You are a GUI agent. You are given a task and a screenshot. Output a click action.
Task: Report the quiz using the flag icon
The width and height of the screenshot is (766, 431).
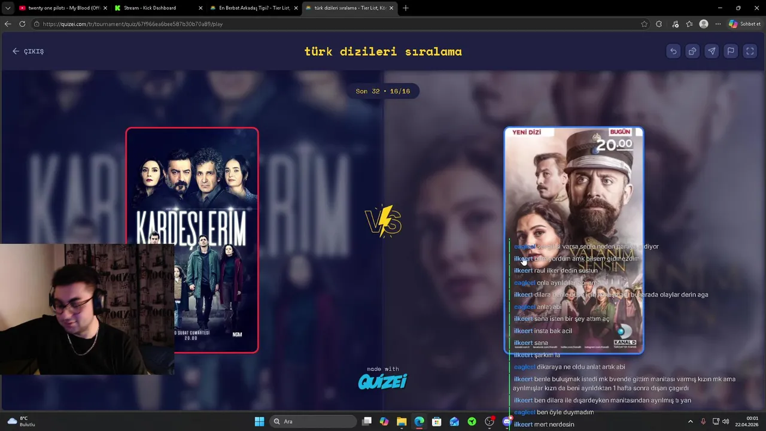(731, 51)
